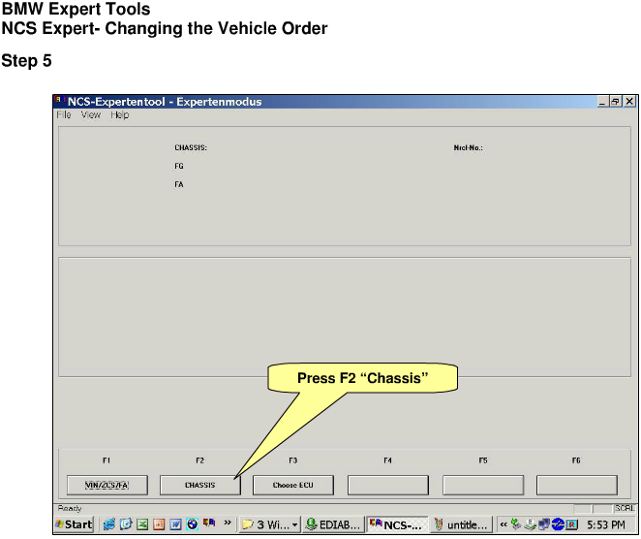Click the Safely Remove Hardware tray icon

tap(531, 524)
